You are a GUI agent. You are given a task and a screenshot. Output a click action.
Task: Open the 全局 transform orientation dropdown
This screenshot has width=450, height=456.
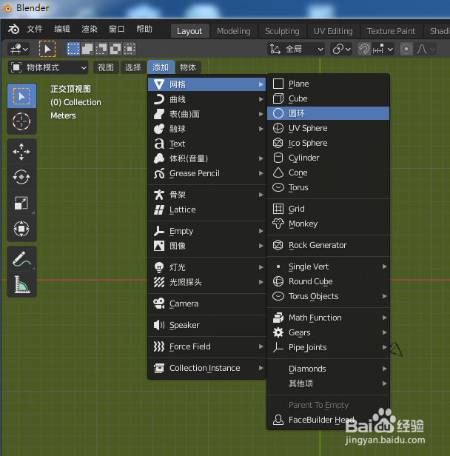pos(296,49)
